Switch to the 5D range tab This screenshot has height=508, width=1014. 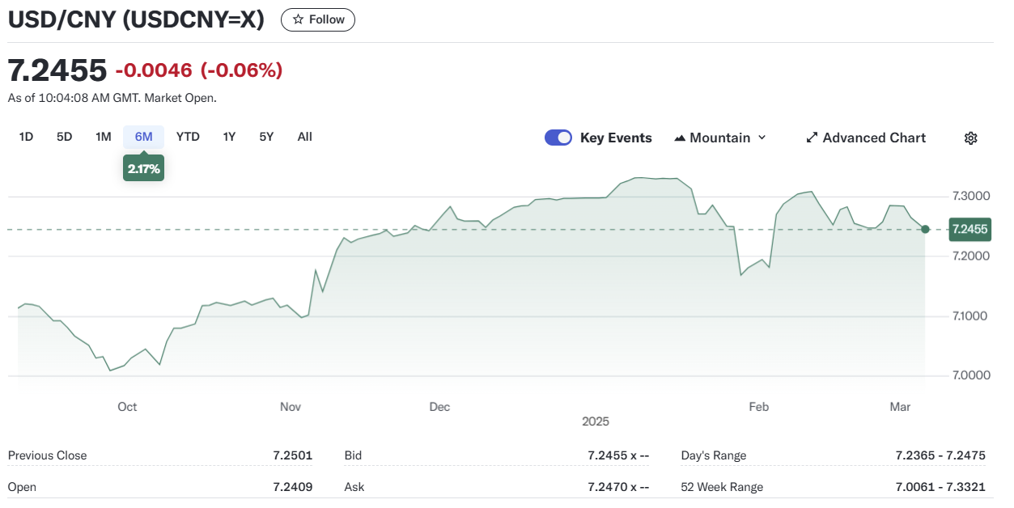click(65, 137)
